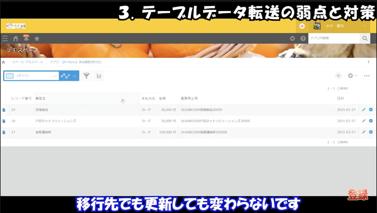Viewport: 377px width, 213px height.
Task: Click the favorites star icon in header
Action: [37, 38]
